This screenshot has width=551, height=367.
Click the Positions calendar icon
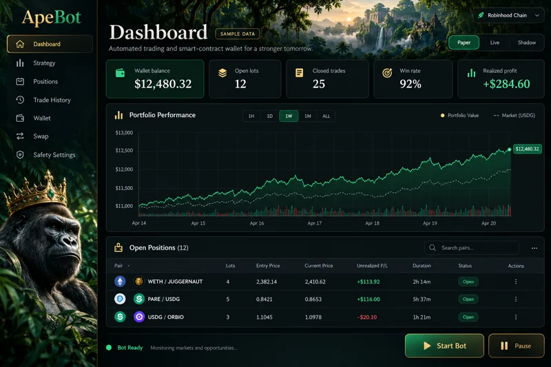coord(20,81)
